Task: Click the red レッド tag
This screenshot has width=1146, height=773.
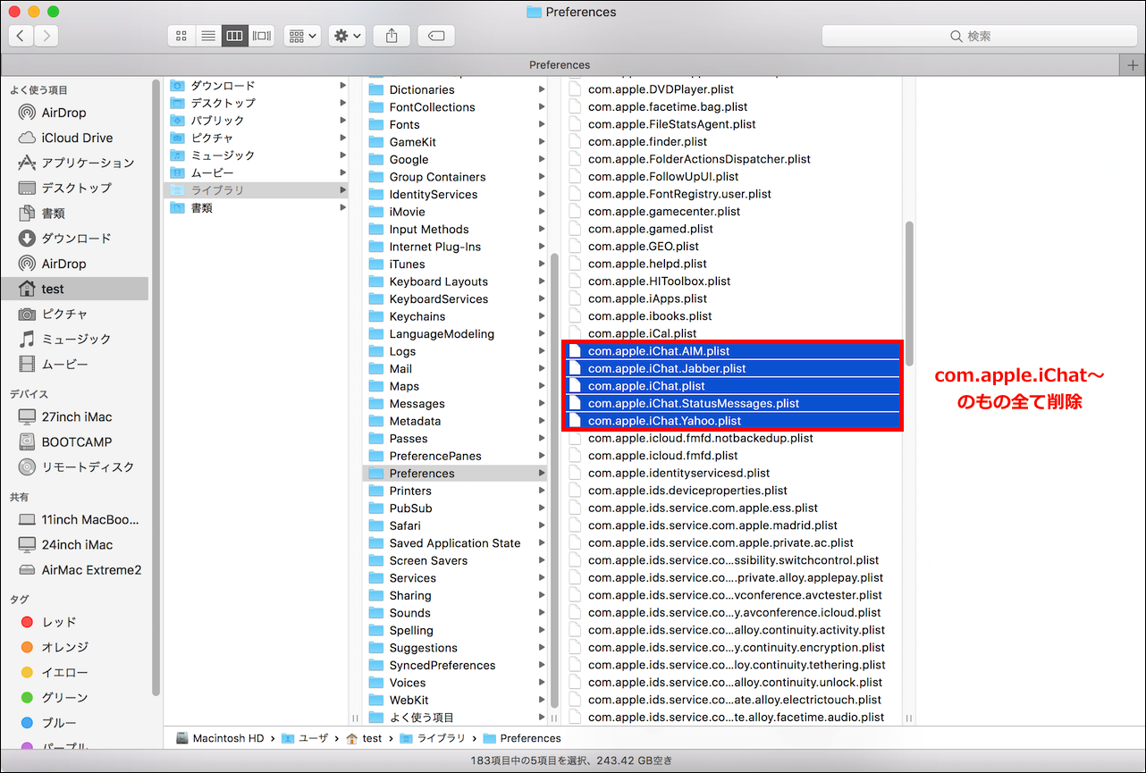Action: click(x=76, y=622)
